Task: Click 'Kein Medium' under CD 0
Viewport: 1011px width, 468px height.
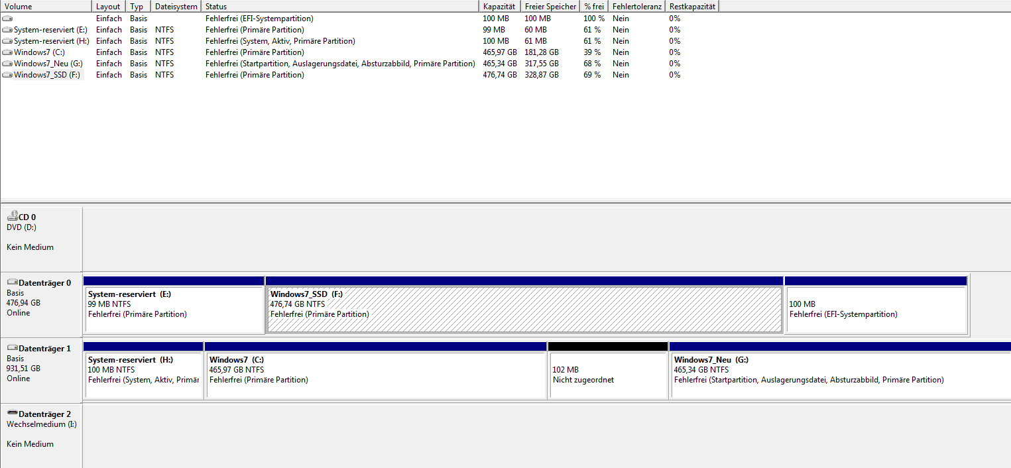Action: (x=30, y=247)
